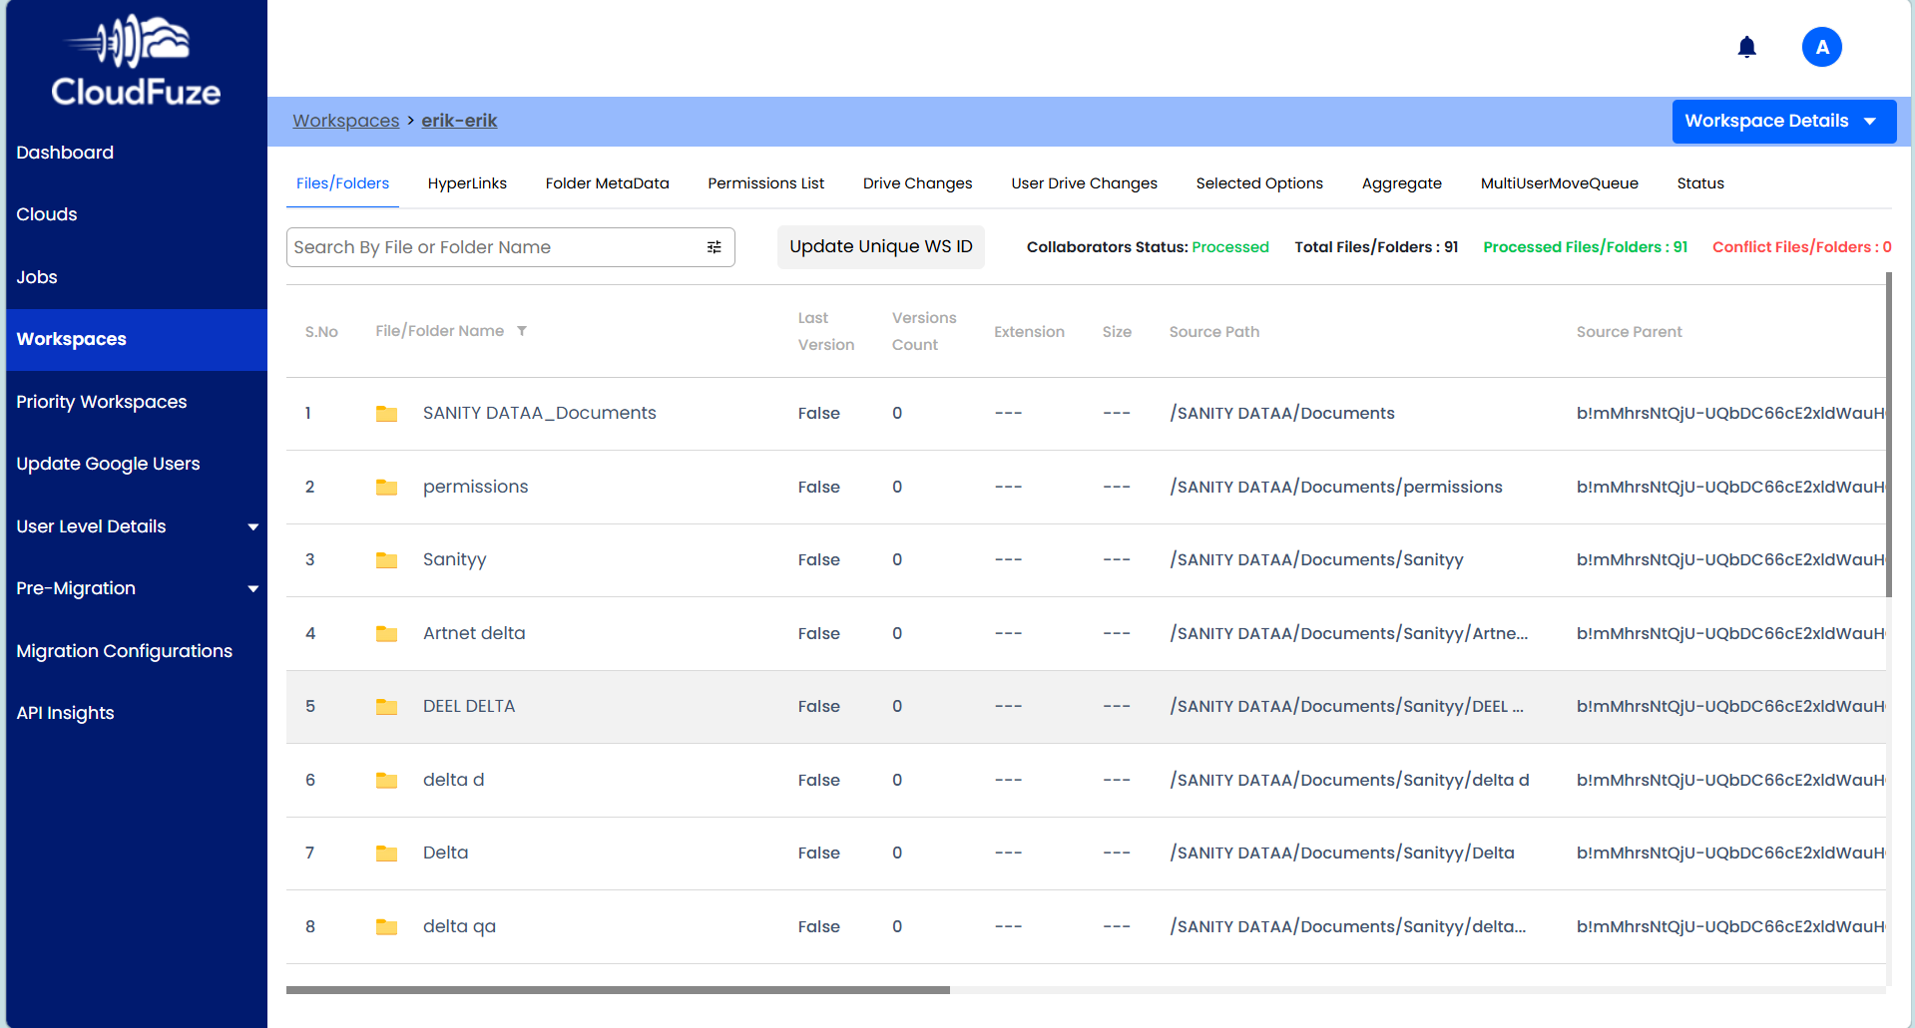
Task: Click the Extension column header
Action: pyautogui.click(x=1029, y=332)
